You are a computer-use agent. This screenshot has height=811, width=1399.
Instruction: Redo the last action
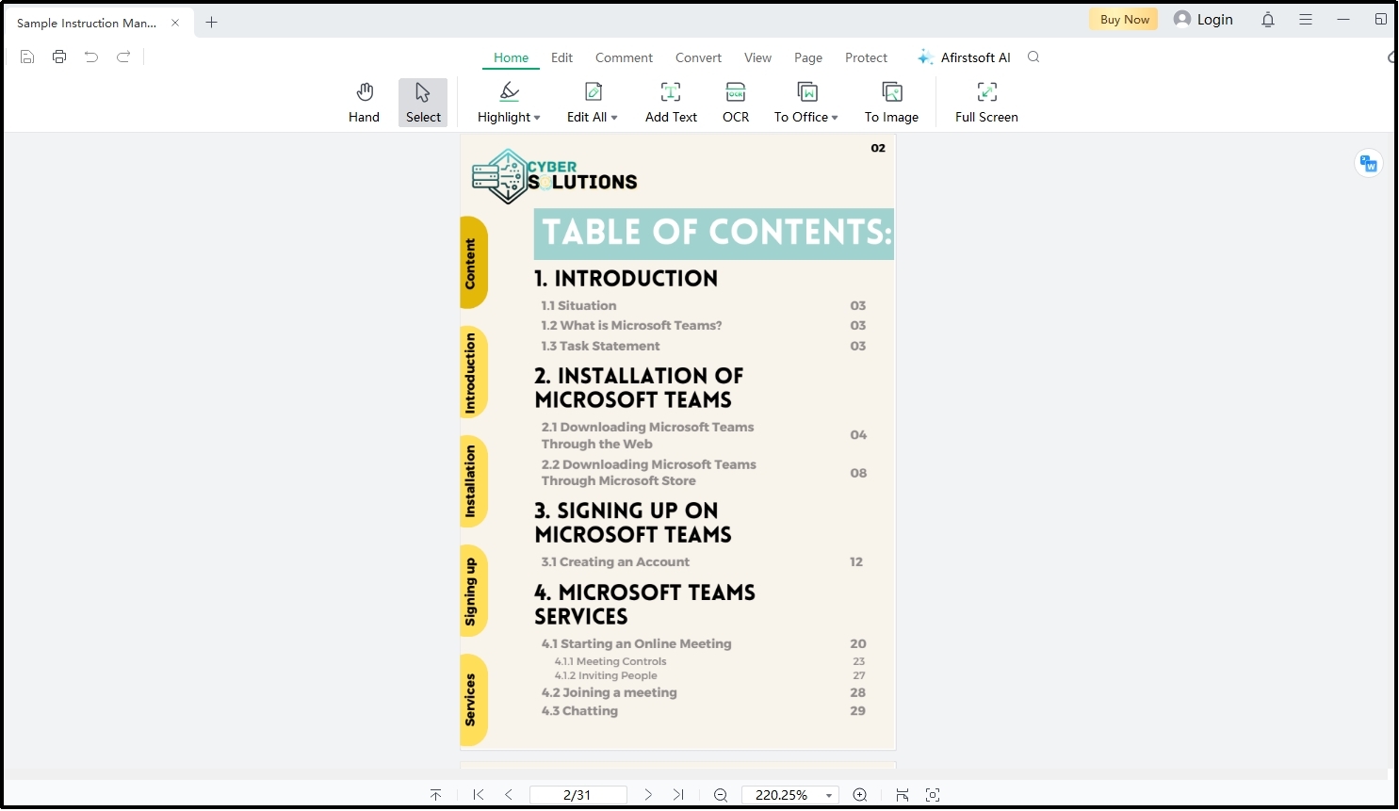[x=123, y=57]
